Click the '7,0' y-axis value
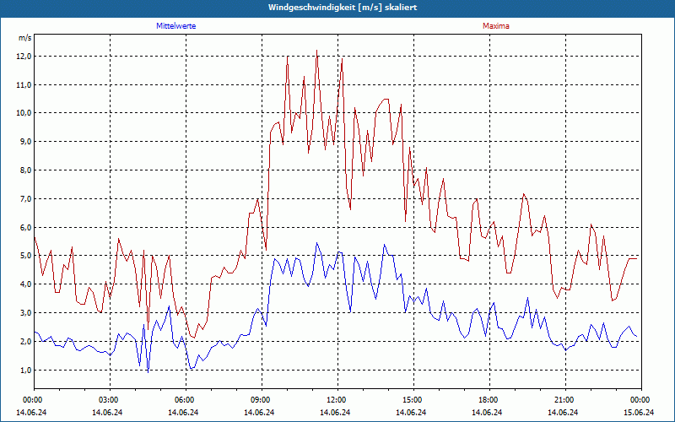The image size is (675, 422). (x=25, y=199)
